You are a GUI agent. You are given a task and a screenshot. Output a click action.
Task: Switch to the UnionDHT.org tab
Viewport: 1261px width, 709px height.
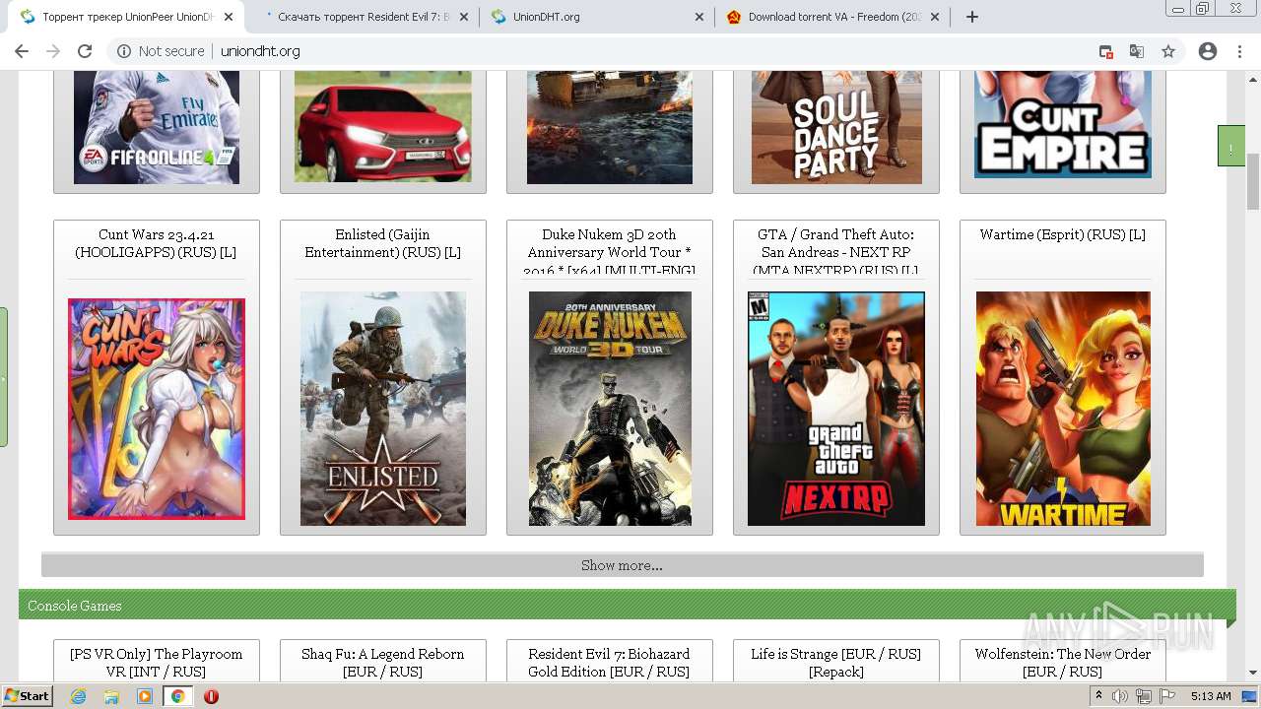pos(596,17)
